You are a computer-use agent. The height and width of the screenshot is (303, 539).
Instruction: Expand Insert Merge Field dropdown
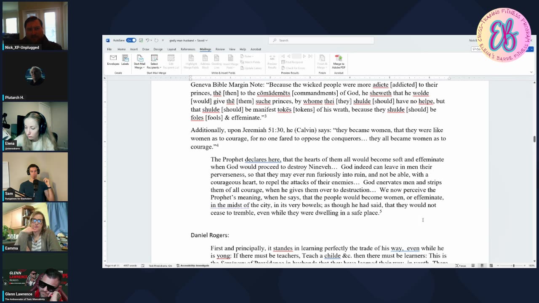pyautogui.click(x=230, y=62)
